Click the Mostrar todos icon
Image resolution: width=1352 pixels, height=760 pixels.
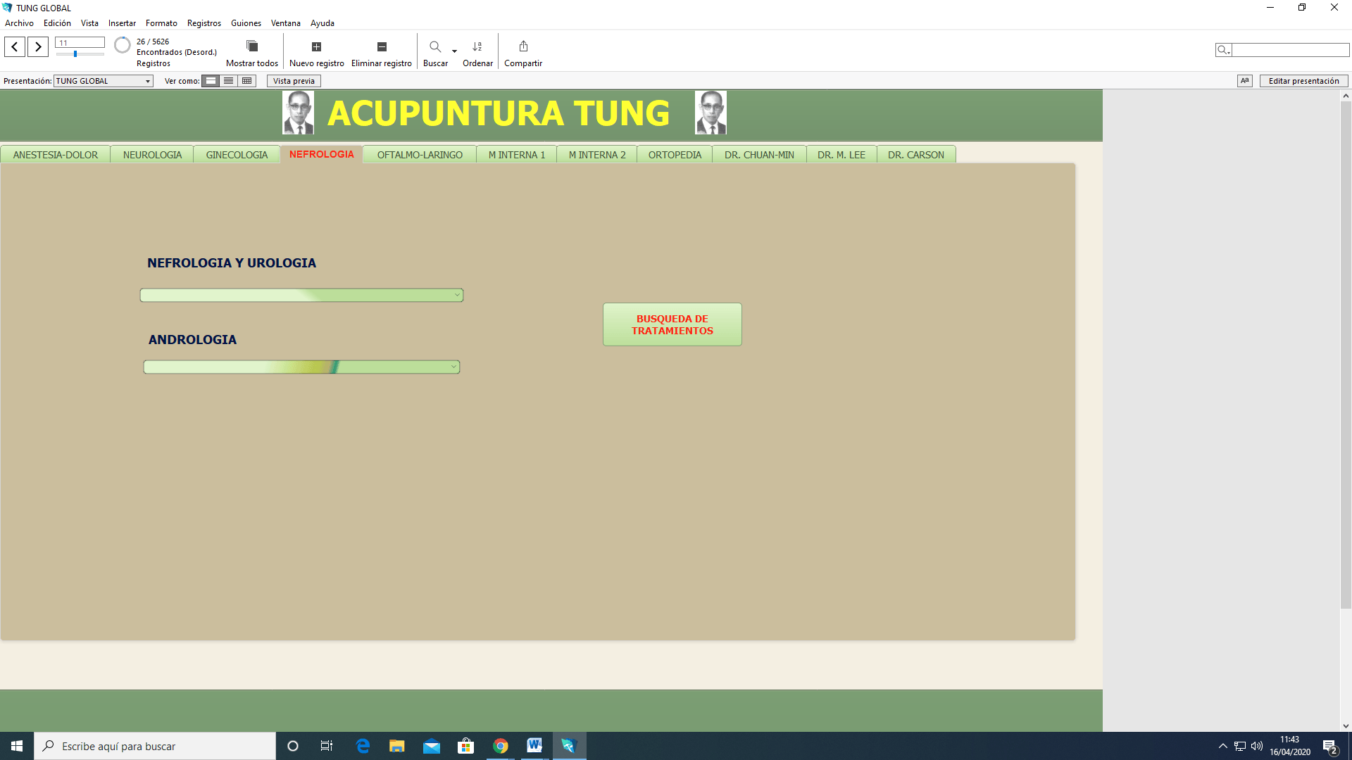coord(251,46)
